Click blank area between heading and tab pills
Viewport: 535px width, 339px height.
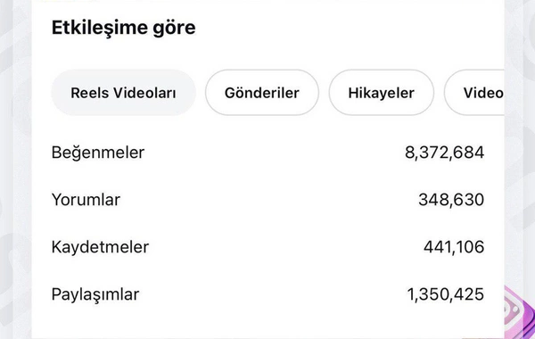267,54
